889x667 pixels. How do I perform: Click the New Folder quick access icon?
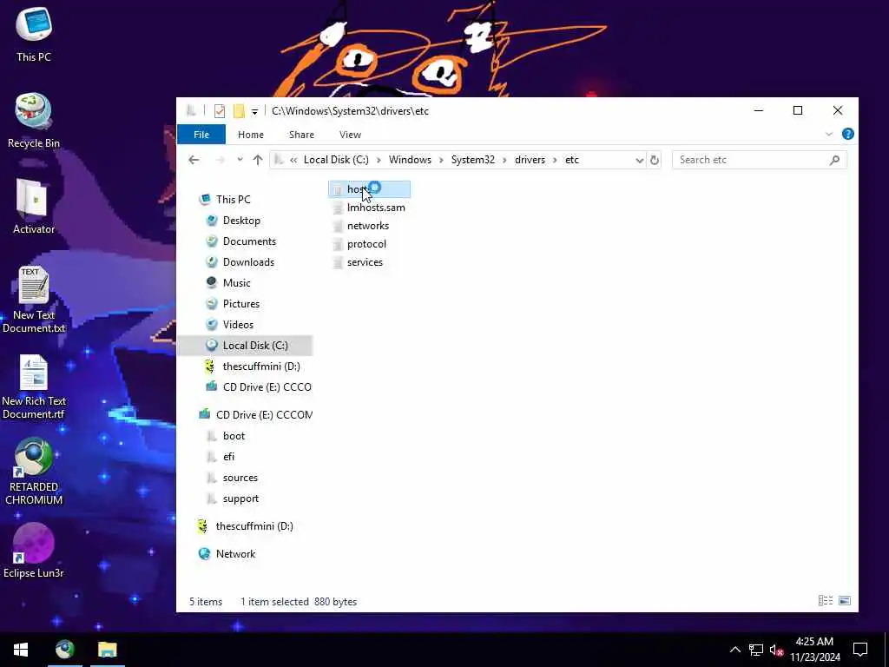[x=239, y=111]
